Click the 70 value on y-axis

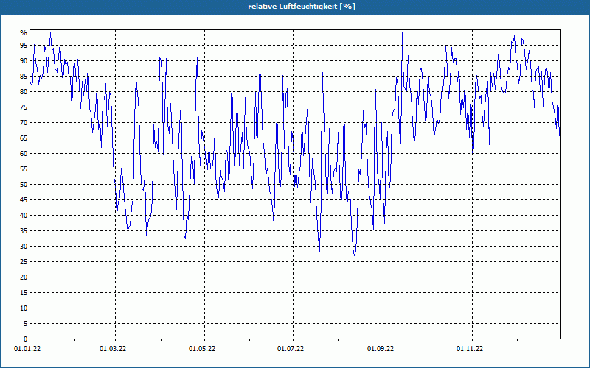click(x=24, y=123)
